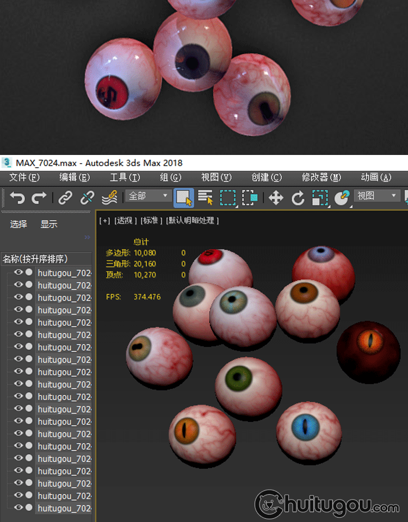Activate the Select and Link chain tool
This screenshot has height=522, width=408.
coord(65,197)
